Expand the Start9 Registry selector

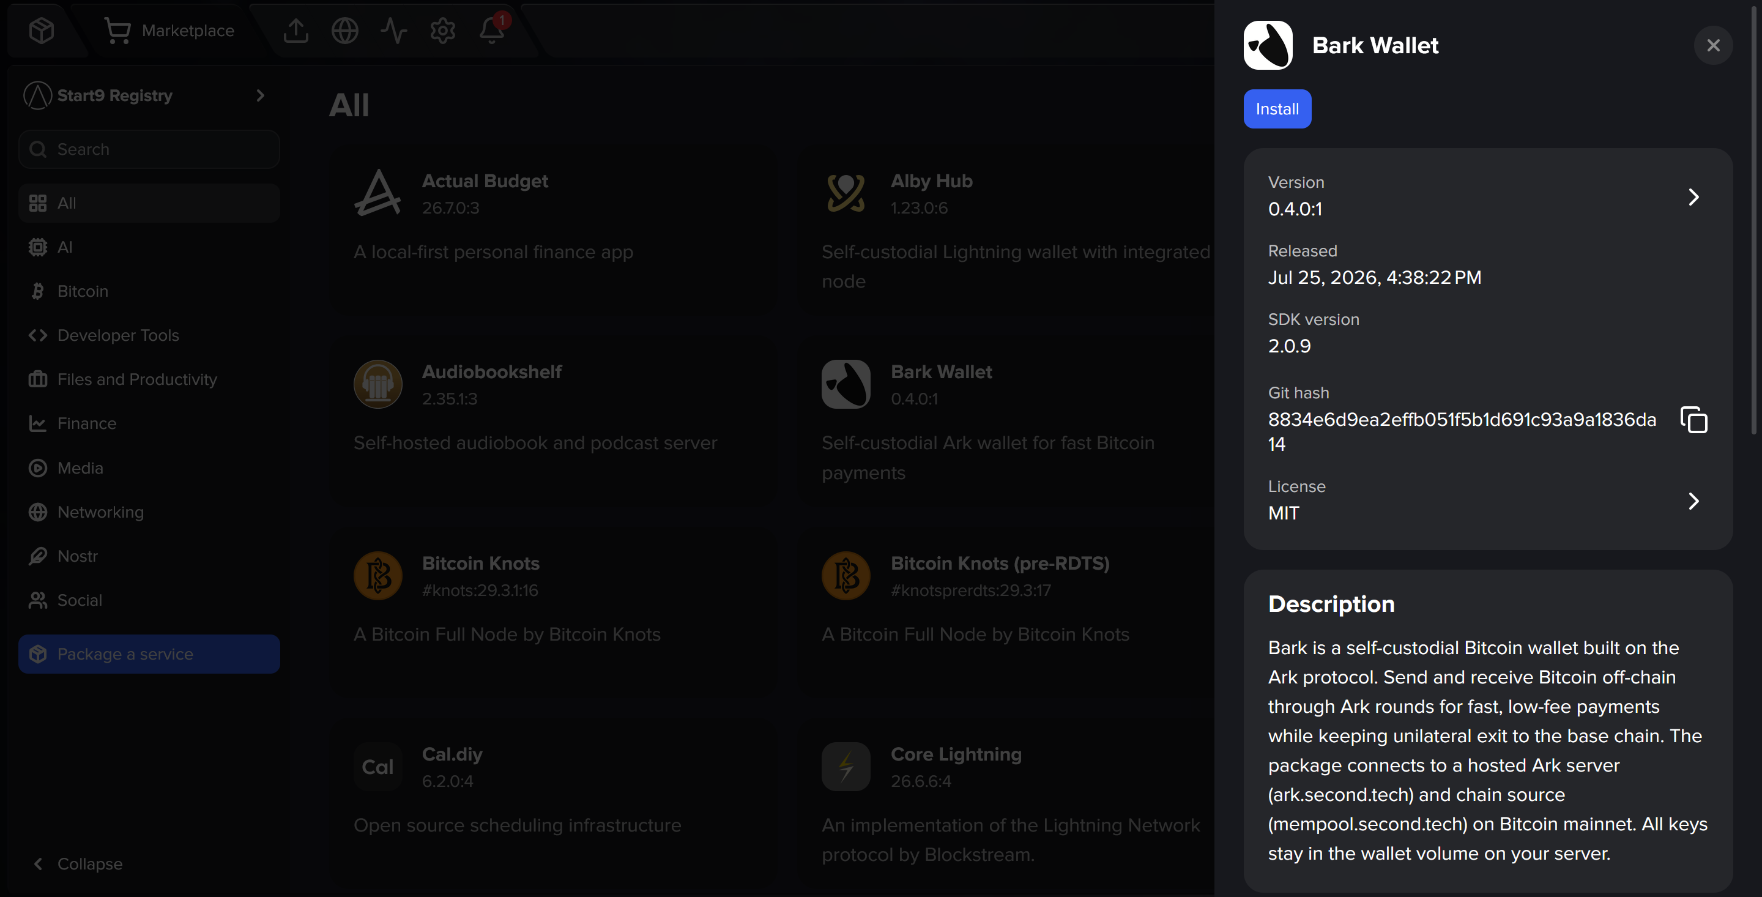click(x=149, y=95)
